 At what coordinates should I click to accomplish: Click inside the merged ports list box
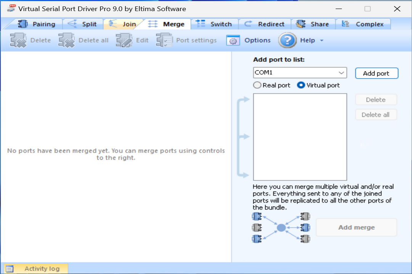pyautogui.click(x=300, y=137)
